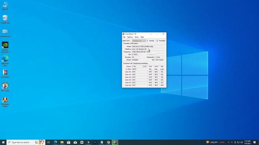
Task: Click the Core #5 load percentage cell
Action: (x=162, y=85)
